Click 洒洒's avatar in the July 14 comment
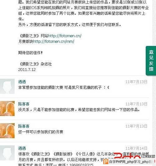156x166 pixels. pos(7,153)
